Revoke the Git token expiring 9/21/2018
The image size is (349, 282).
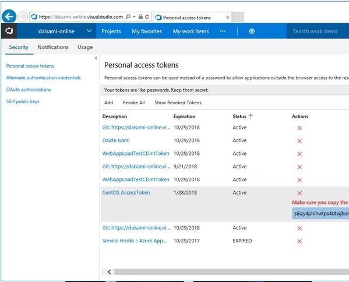click(x=299, y=167)
